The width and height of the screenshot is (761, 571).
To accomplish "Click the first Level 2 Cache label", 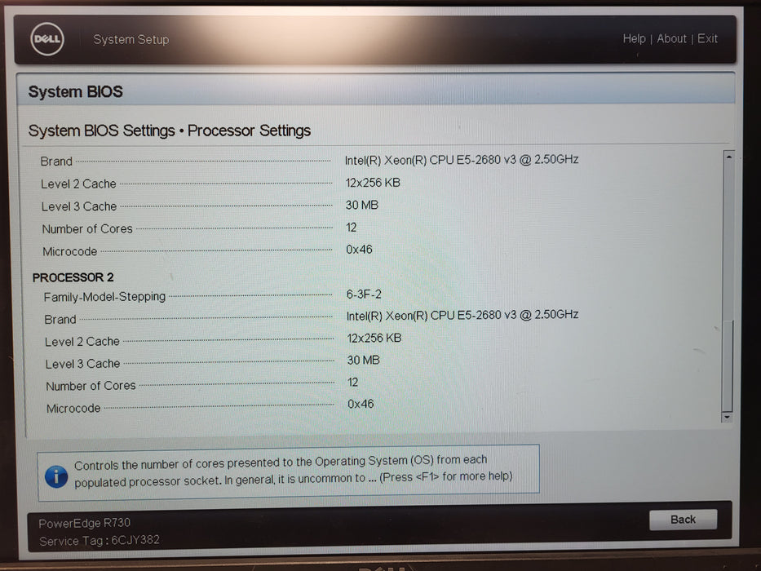I will [78, 184].
